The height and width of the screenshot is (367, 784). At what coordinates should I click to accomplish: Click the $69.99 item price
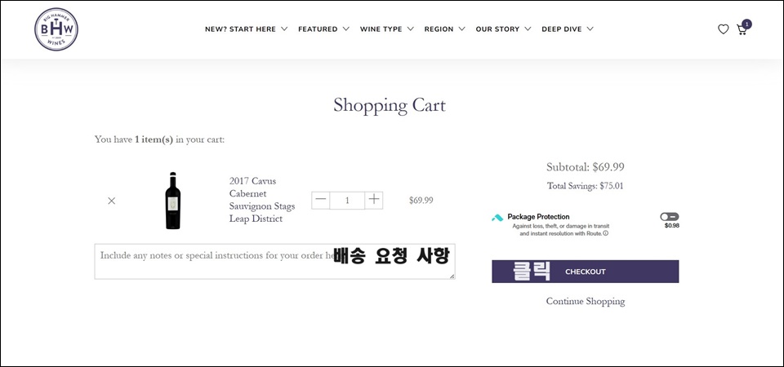pos(421,201)
